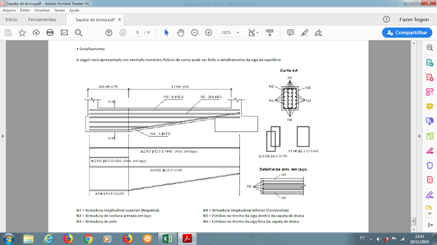
Task: Bookmark with the star icon
Action: coord(22,33)
